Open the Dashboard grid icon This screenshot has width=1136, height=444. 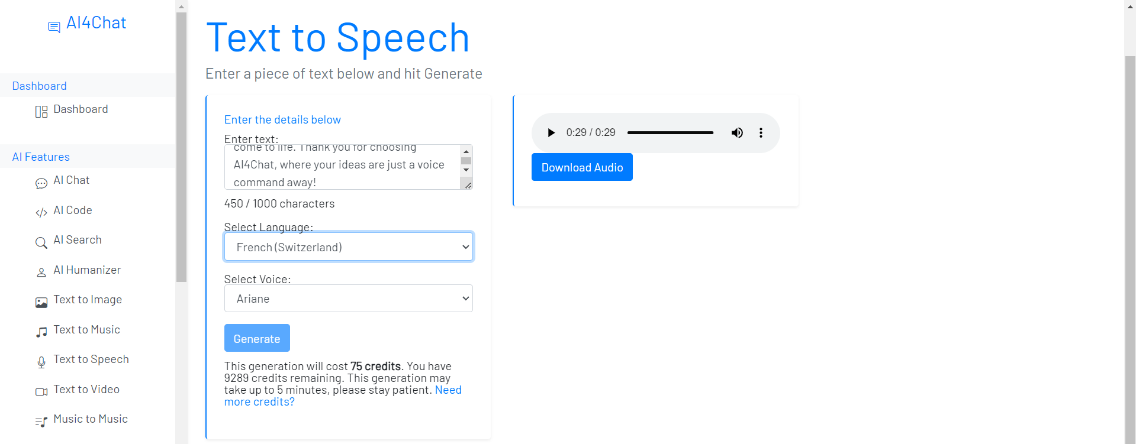[41, 112]
